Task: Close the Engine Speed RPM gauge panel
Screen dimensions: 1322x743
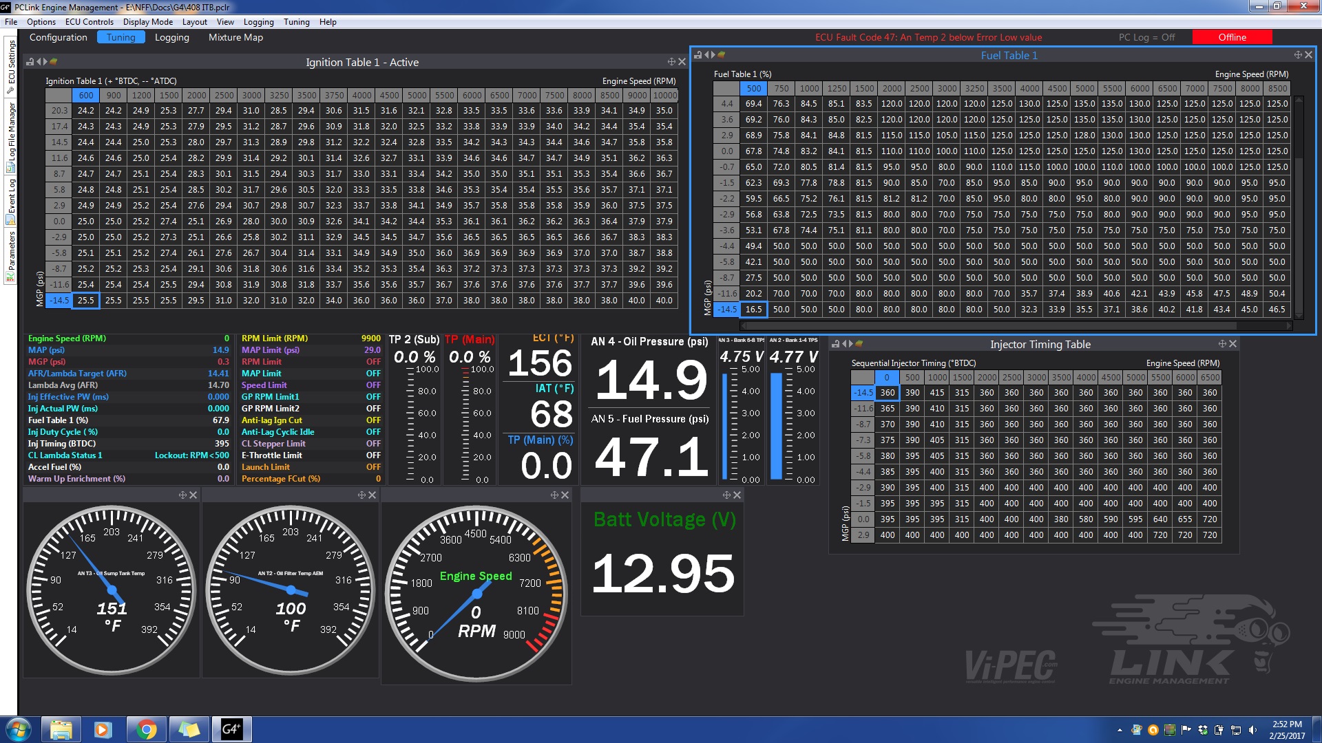Action: click(565, 495)
